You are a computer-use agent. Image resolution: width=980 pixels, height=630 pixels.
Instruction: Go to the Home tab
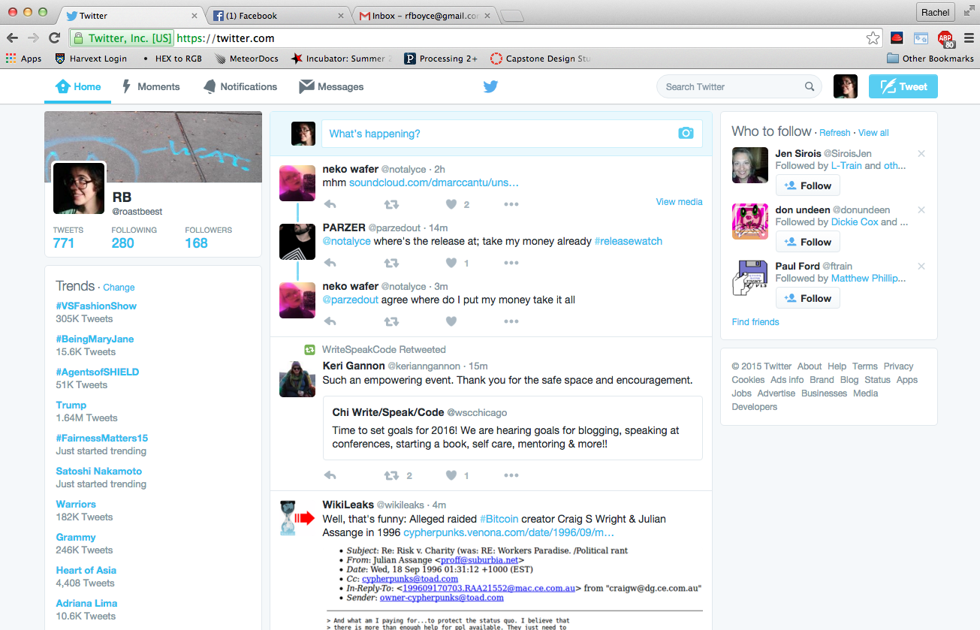tap(78, 86)
